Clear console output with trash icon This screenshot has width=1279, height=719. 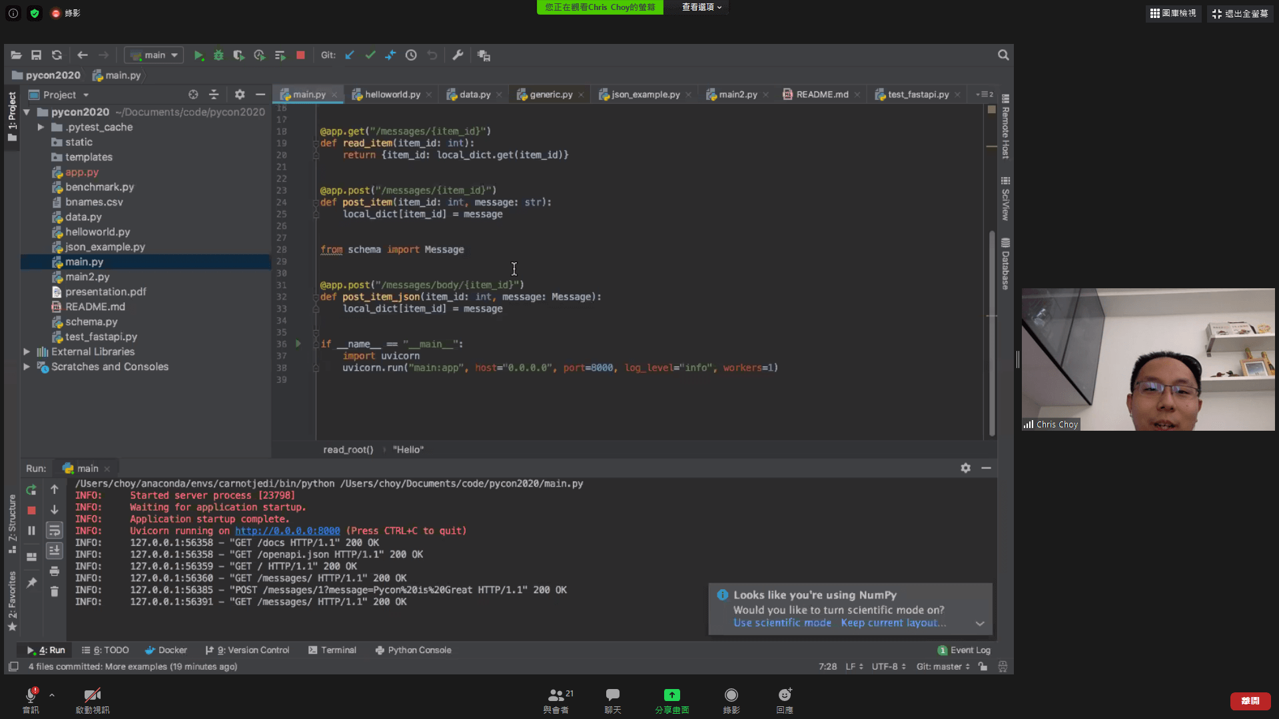click(x=55, y=591)
